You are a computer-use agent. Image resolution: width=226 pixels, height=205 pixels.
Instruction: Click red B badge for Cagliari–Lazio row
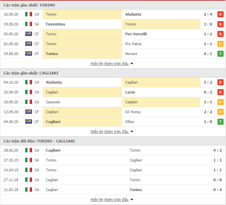[220, 92]
